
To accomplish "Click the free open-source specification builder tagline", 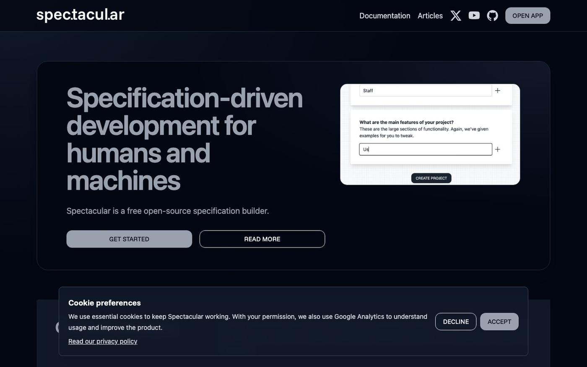I will pyautogui.click(x=168, y=211).
